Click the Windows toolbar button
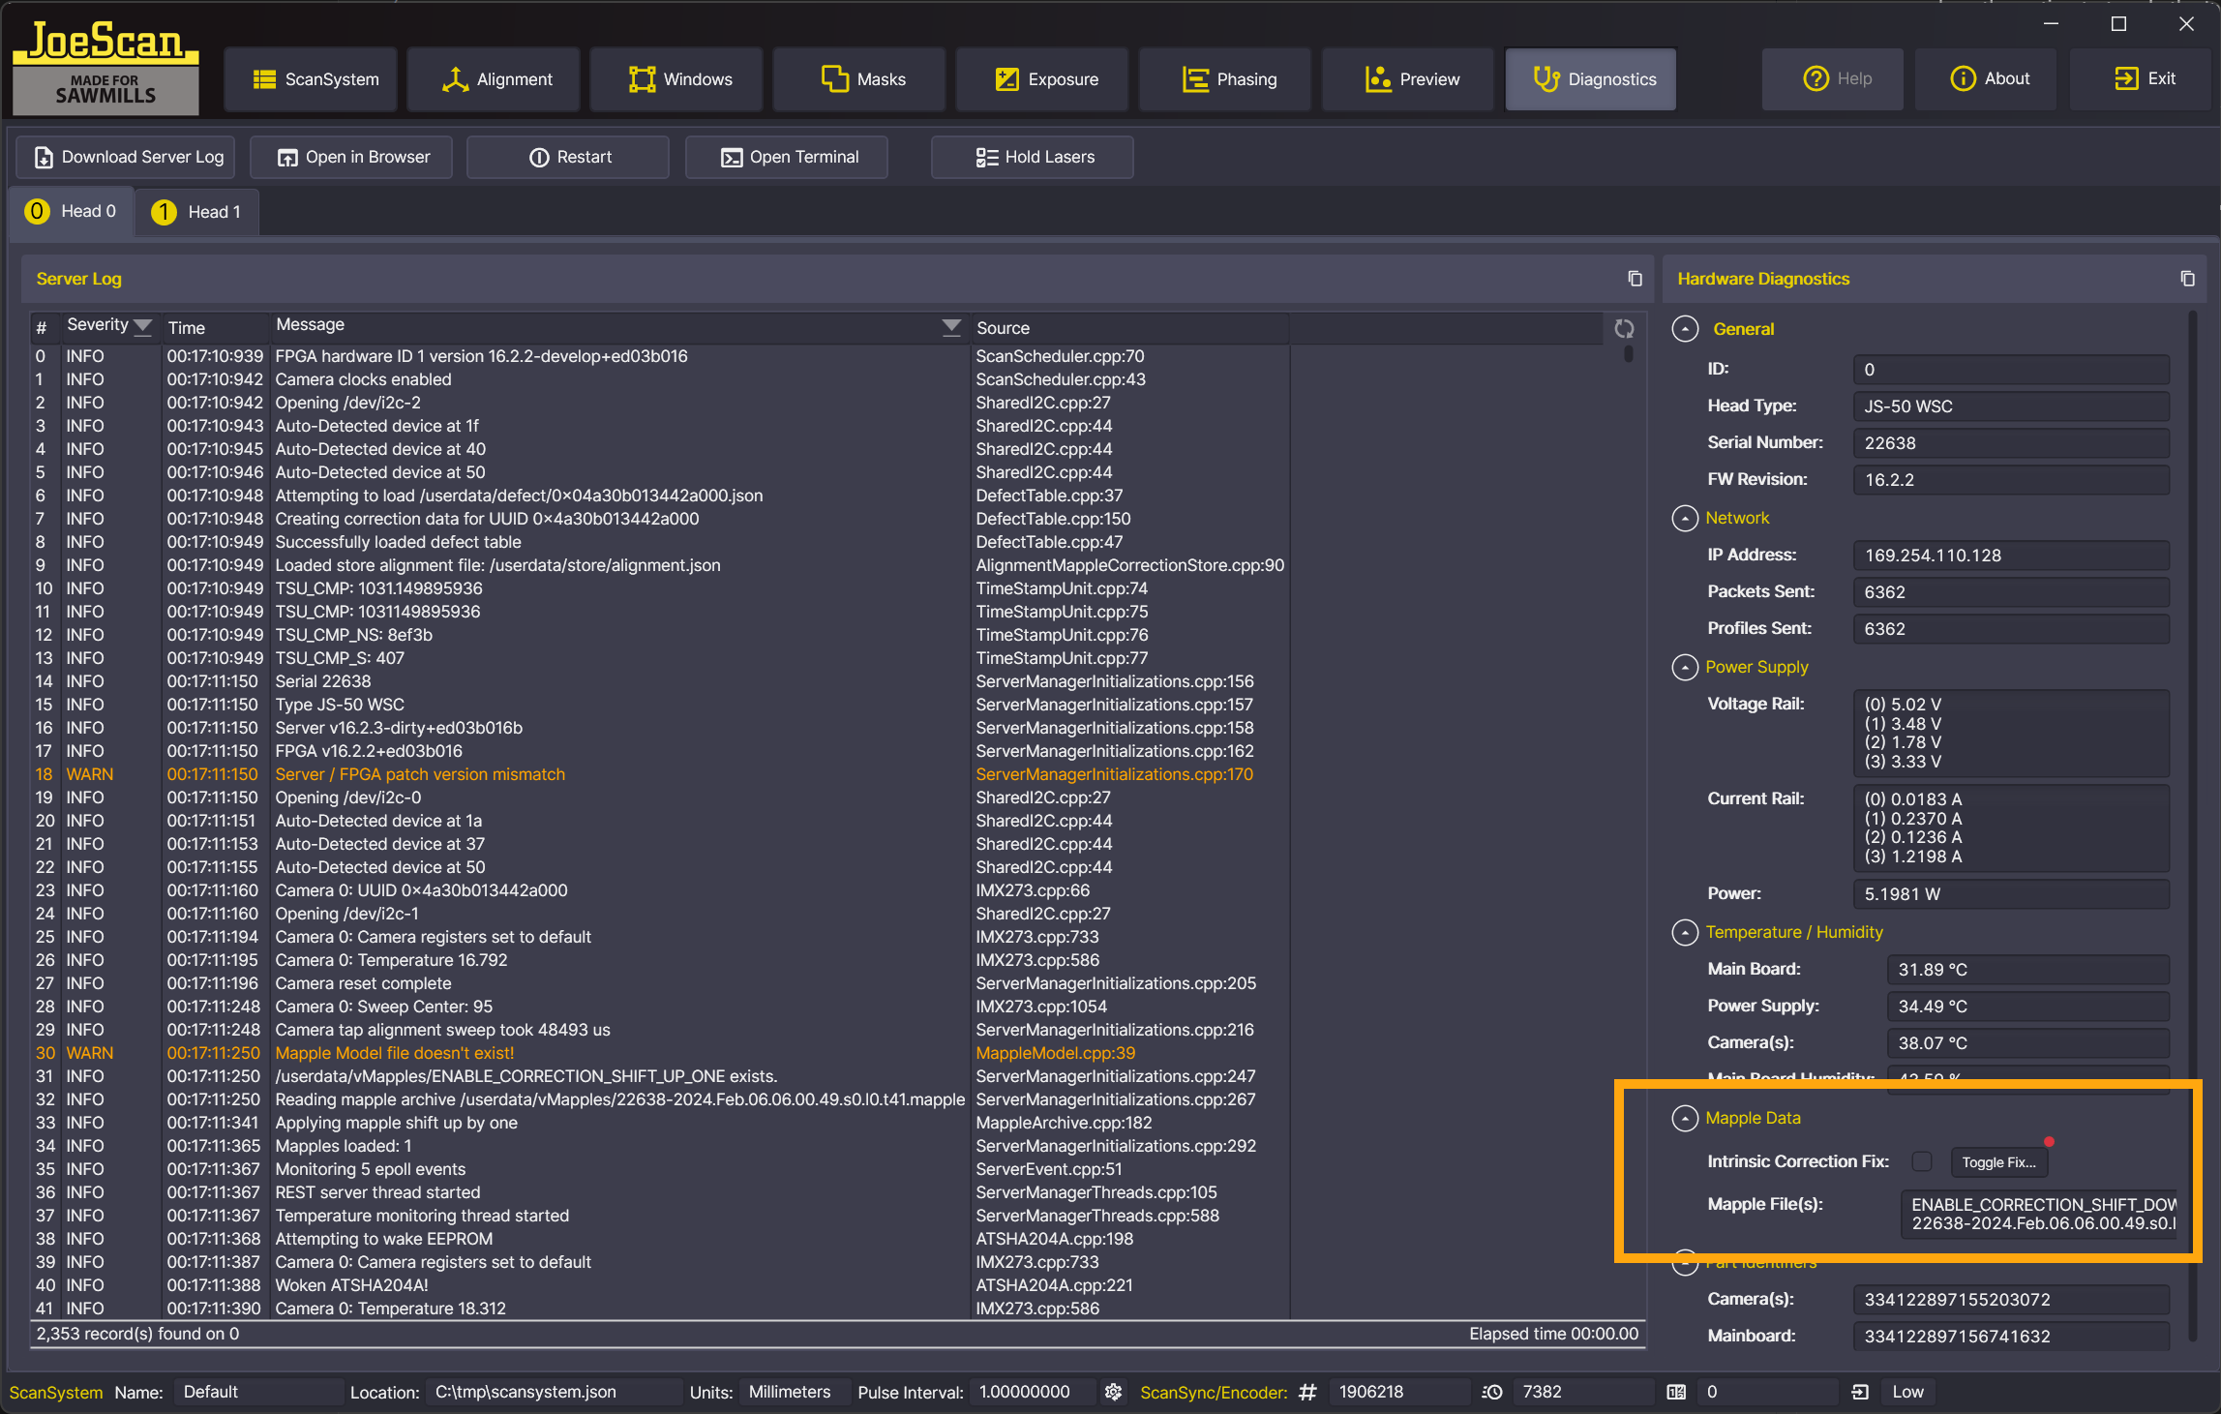The height and width of the screenshot is (1414, 2221). tap(680, 79)
